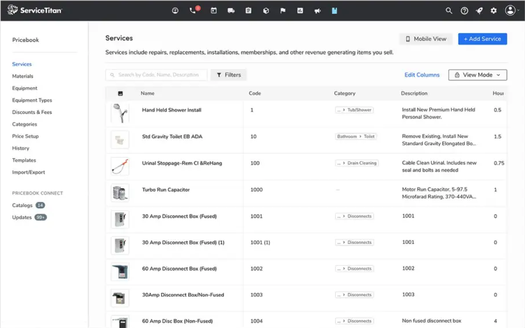
Task: Open the calls phone icon with notification
Action: pyautogui.click(x=193, y=10)
